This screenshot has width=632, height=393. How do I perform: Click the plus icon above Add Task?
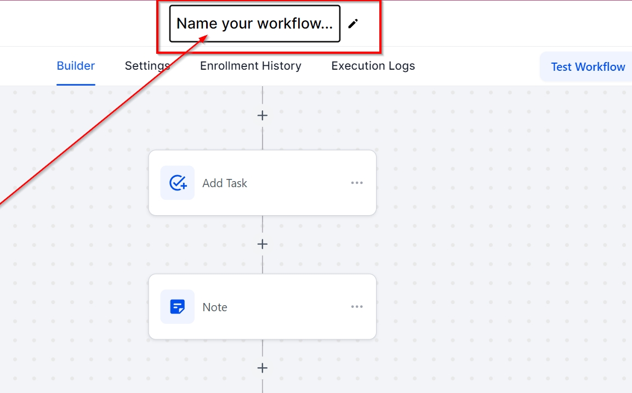pos(263,116)
